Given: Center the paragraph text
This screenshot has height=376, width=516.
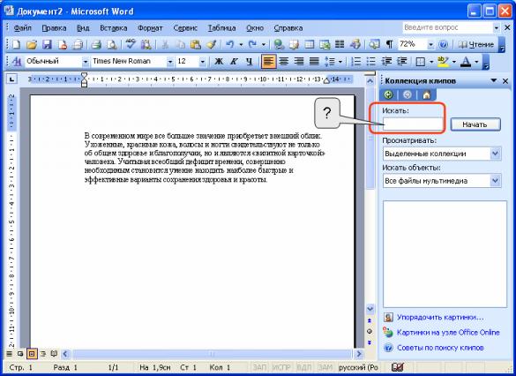Looking at the screenshot, I should [x=284, y=62].
